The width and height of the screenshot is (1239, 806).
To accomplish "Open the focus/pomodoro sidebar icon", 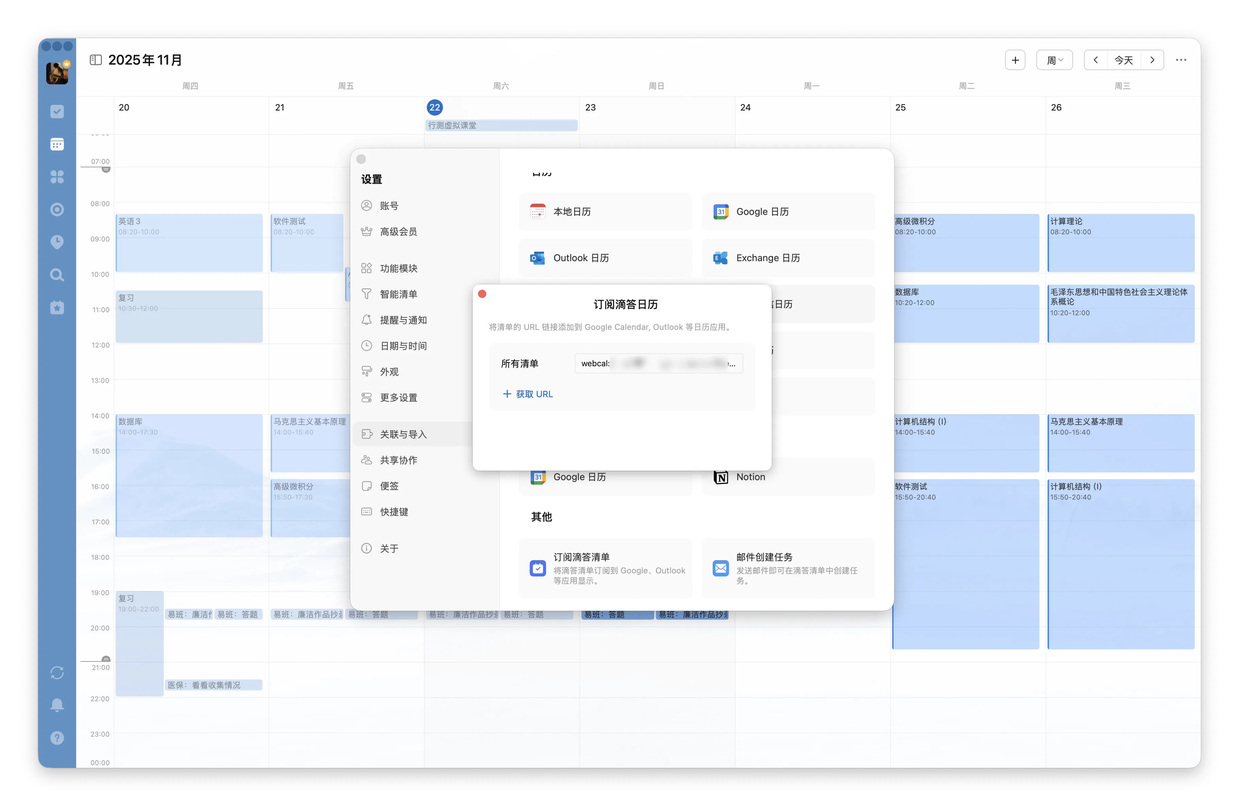I will 57,209.
